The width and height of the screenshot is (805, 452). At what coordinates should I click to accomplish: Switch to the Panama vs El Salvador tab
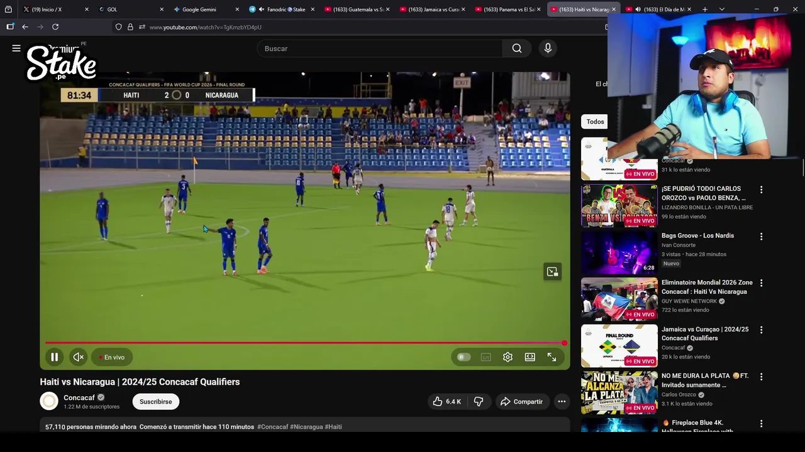click(x=506, y=9)
